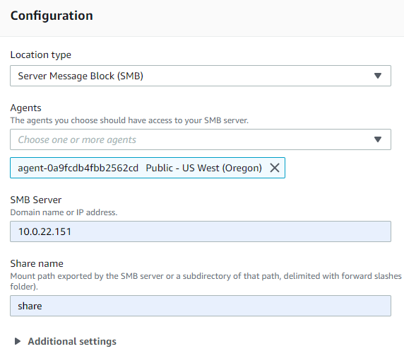This screenshot has width=404, height=361.
Task: Focus the SMB Server field containing 10.0.22.151
Action: [x=201, y=231]
